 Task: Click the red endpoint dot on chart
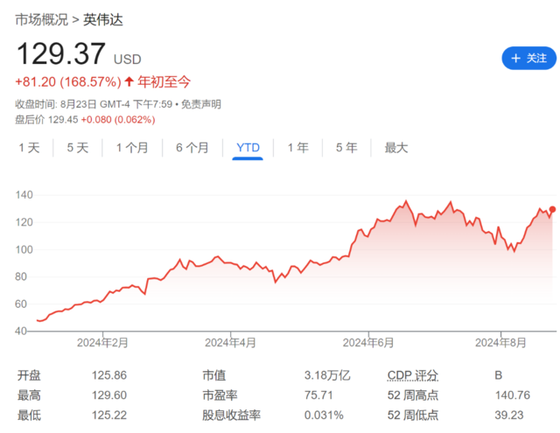[x=552, y=209]
